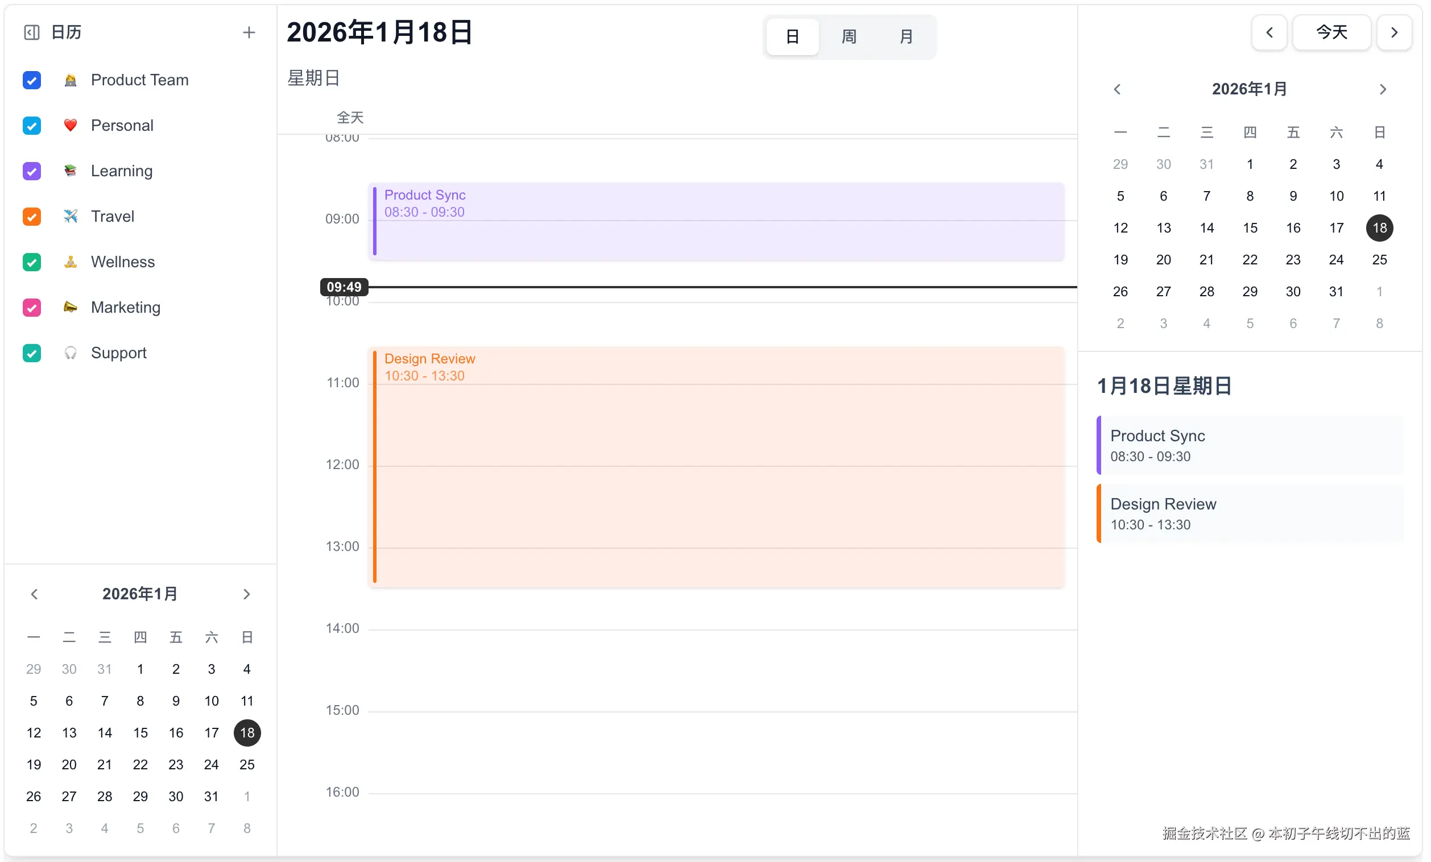
Task: Uncheck the Product Team calendar
Action: click(32, 80)
